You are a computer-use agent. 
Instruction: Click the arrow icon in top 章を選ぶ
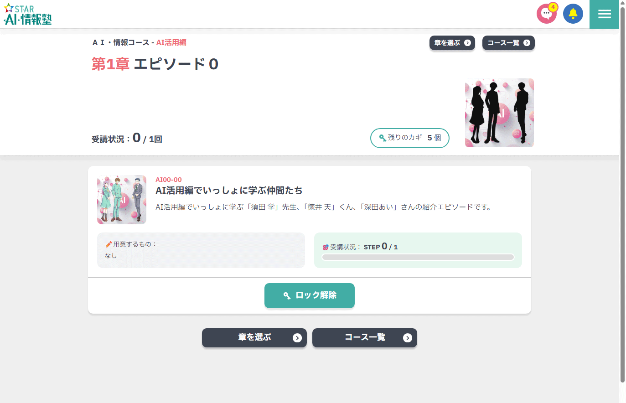[x=467, y=43]
